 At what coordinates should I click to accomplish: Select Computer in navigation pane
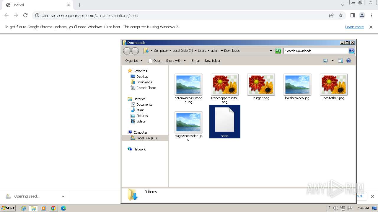click(140, 132)
